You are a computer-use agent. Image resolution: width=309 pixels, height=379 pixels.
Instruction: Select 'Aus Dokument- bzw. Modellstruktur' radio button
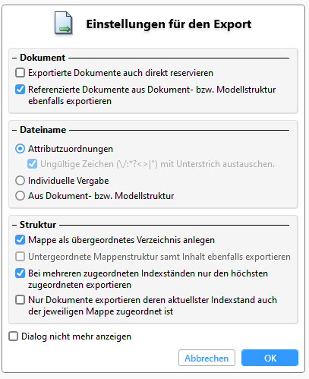click(x=20, y=196)
